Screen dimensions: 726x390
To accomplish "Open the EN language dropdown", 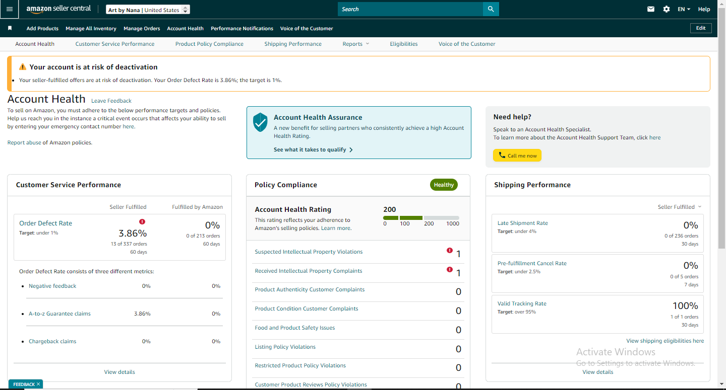I will pos(684,9).
